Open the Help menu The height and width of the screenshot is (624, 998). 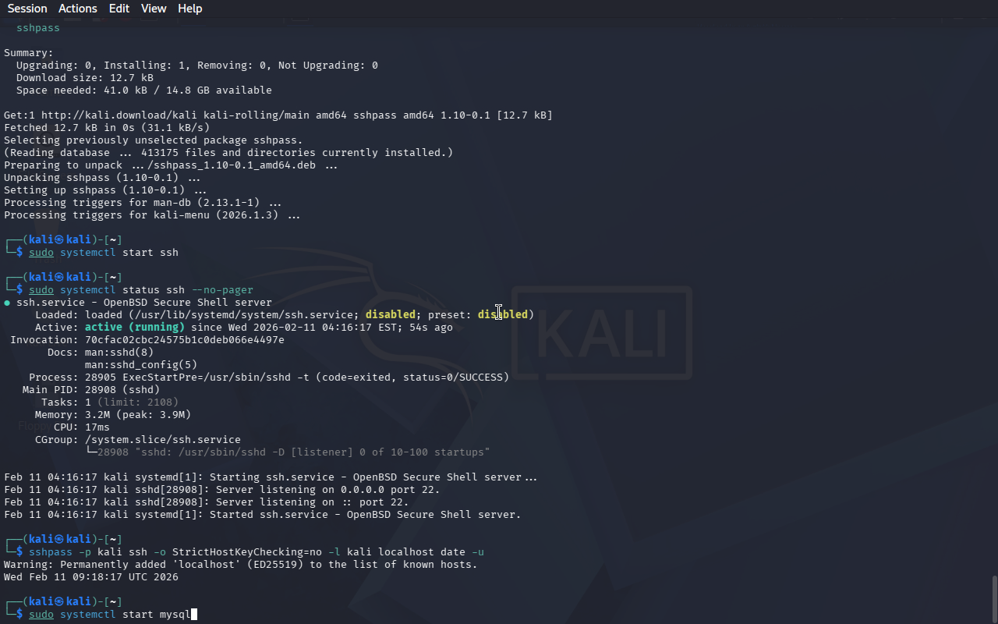[x=190, y=9]
